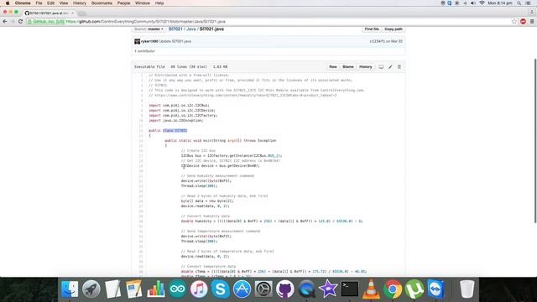Open Terminal from the dock
Viewport: 537px width, 302px height.
pos(350,289)
